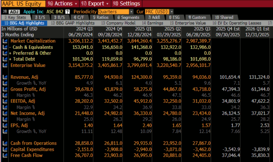
Task: Select chart icon for EBITDA, Adj row
Action: click(5, 101)
